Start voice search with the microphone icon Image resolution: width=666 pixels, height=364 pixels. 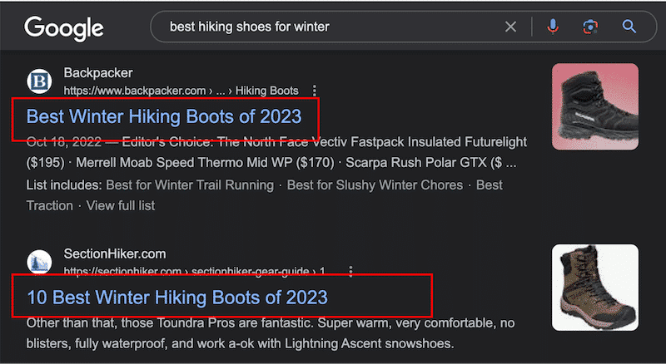click(x=553, y=27)
